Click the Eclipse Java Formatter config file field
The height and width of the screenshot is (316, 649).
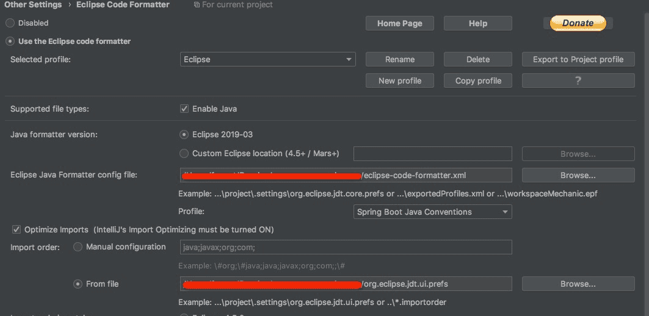[346, 175]
